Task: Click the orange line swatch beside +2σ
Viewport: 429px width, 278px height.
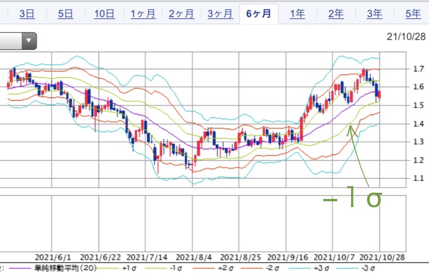Action: [x=204, y=268]
